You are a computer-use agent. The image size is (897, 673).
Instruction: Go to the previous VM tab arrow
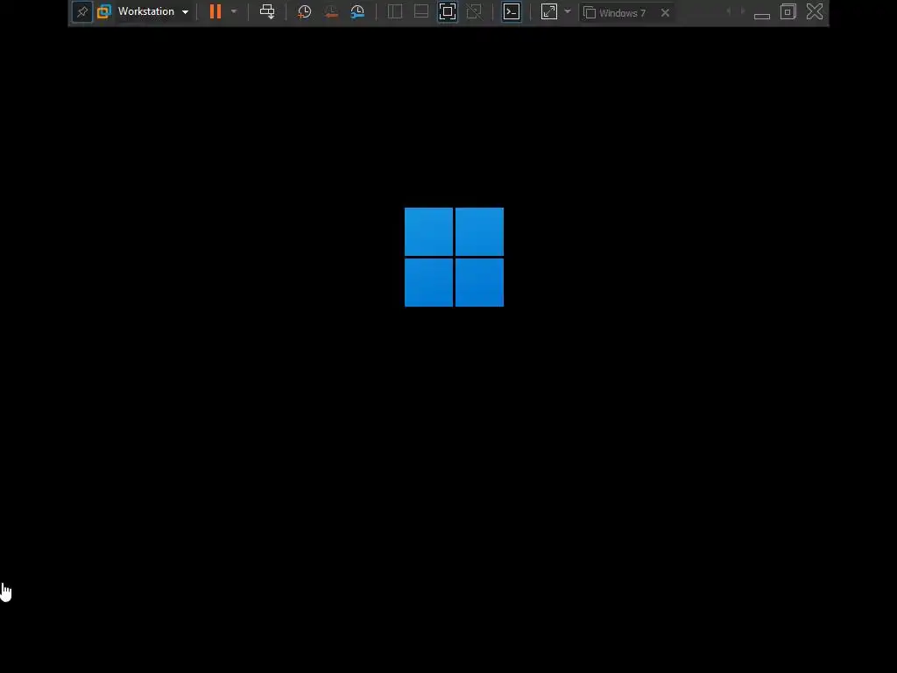[x=728, y=11]
